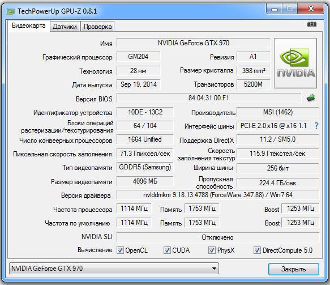
Task: Click the BIOS version field 84.04.31.00.F1
Action: pyautogui.click(x=209, y=98)
